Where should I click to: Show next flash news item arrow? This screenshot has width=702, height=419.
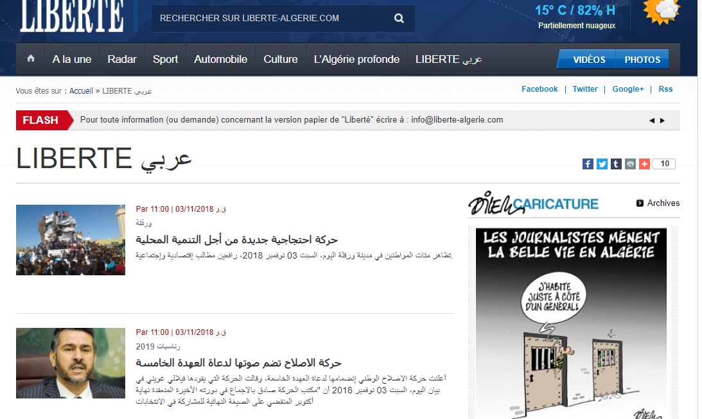pos(662,121)
